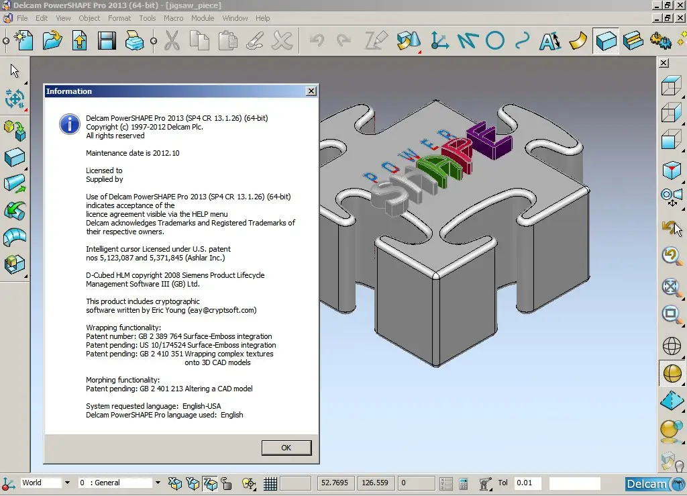
Task: Open the Macro menu
Action: [x=174, y=18]
